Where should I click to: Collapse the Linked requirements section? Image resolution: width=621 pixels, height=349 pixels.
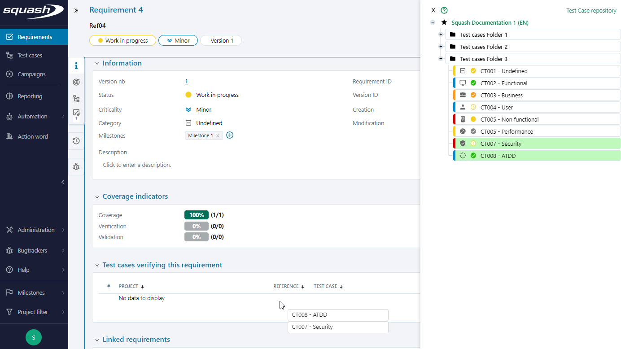pos(97,340)
